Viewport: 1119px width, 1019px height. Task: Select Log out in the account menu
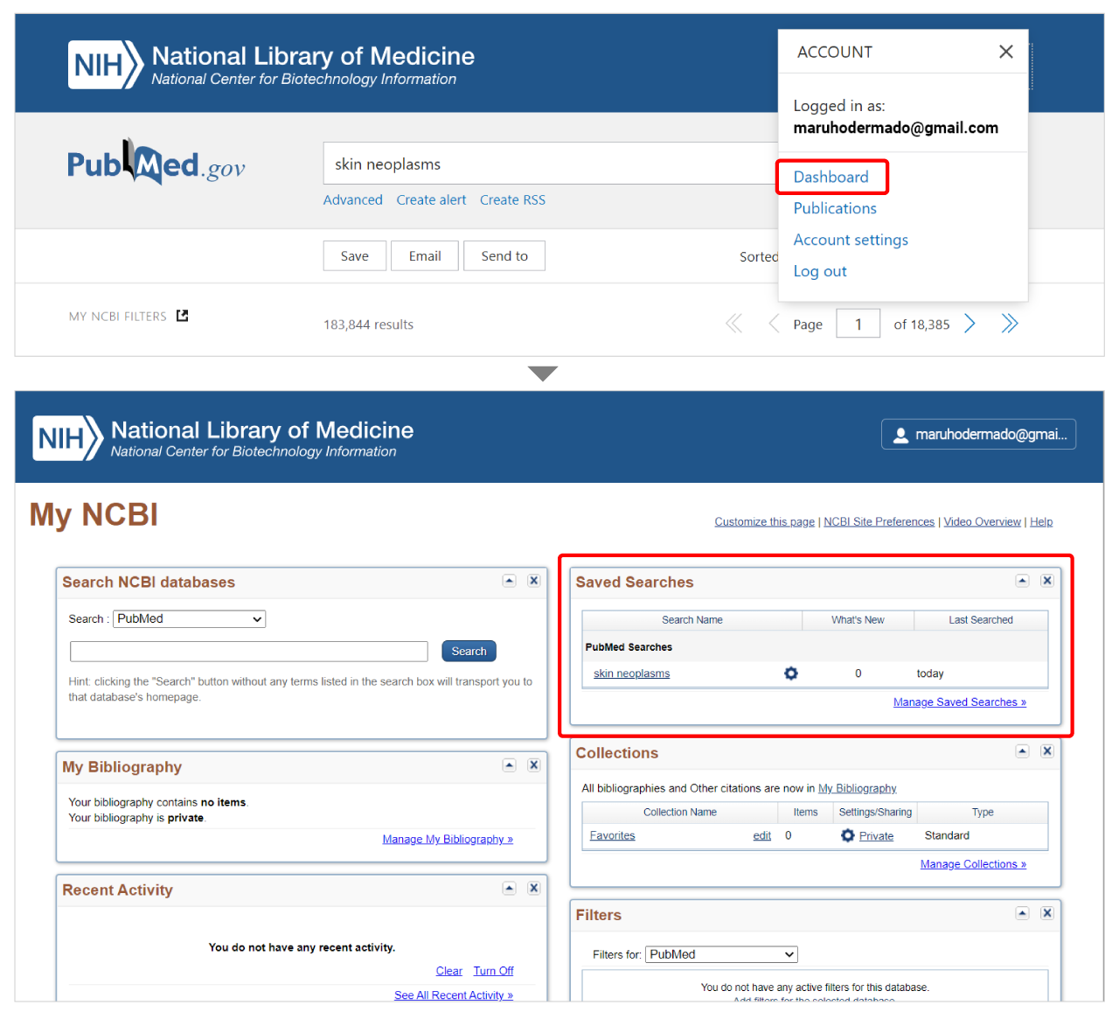(x=819, y=271)
